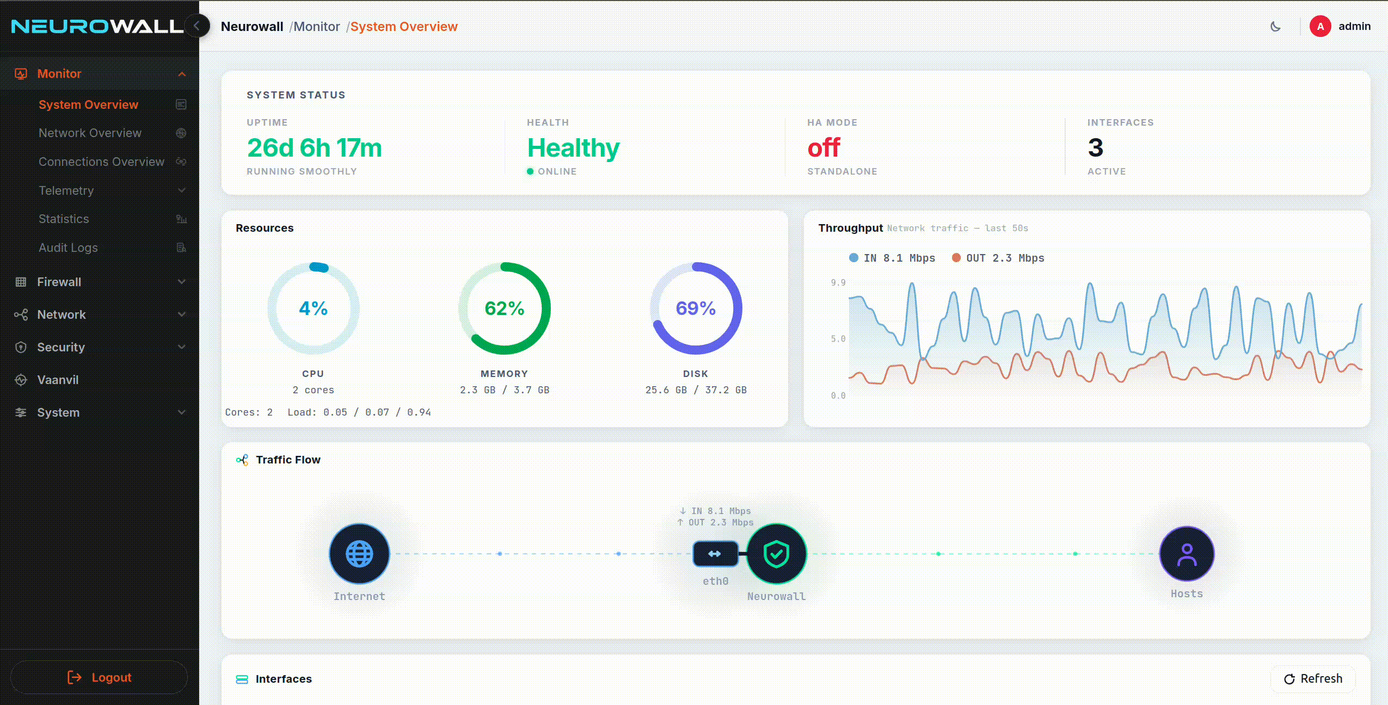Toggle the OUT 2.3 Mbps legend entry
Image resolution: width=1388 pixels, height=705 pixels.
pyautogui.click(x=998, y=258)
